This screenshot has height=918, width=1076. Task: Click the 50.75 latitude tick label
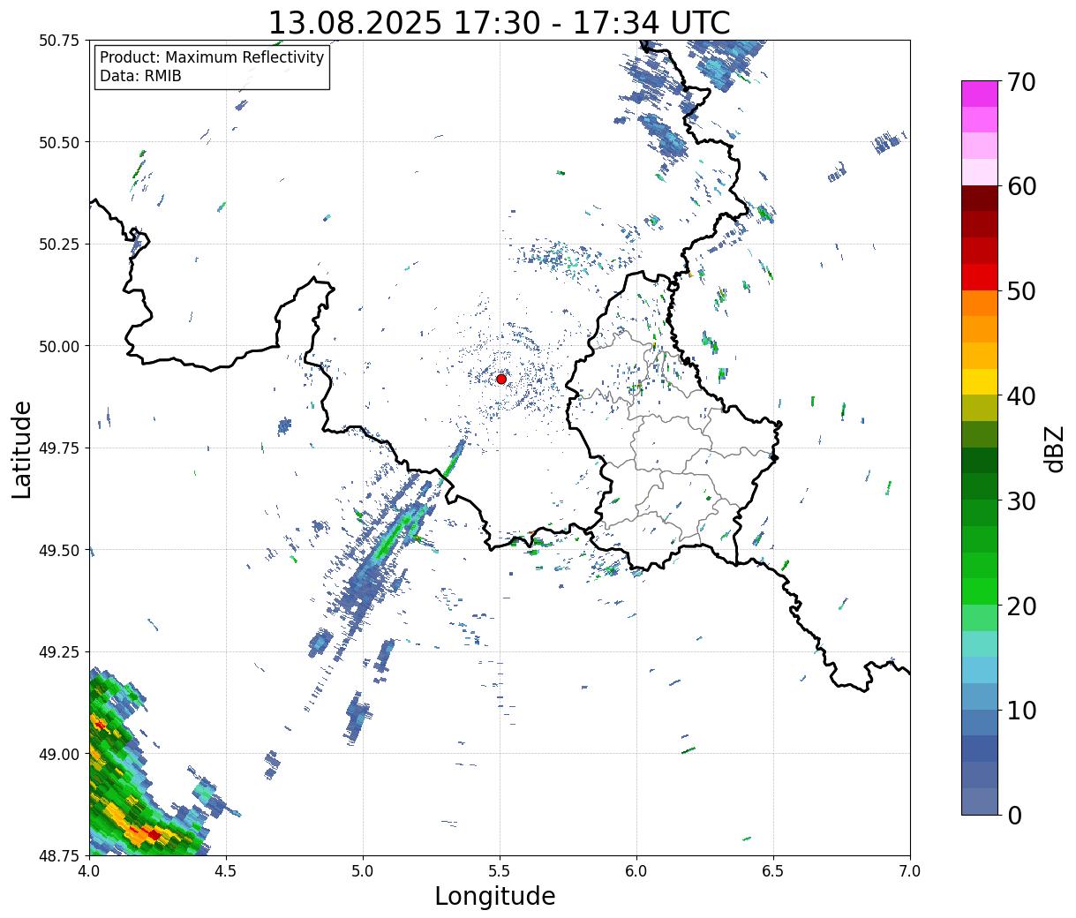[59, 41]
